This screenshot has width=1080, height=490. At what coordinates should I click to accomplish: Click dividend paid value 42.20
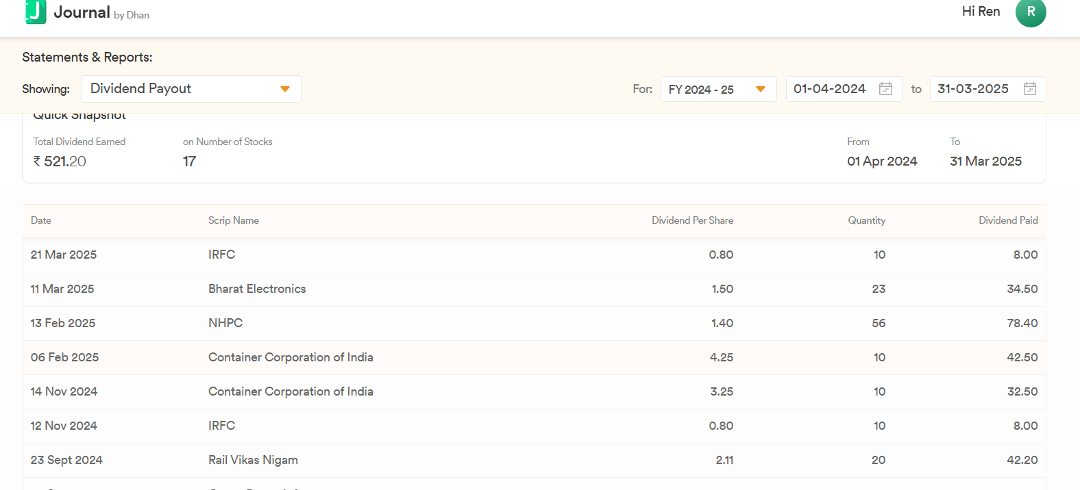[1022, 460]
